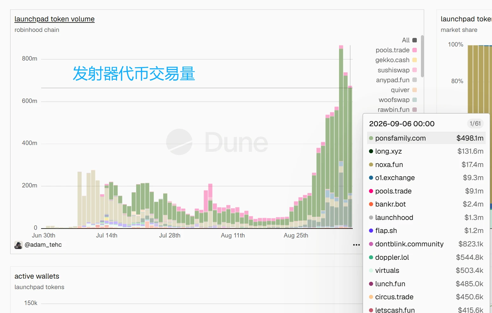Select the dontblink.community row in tooltip

click(x=426, y=244)
